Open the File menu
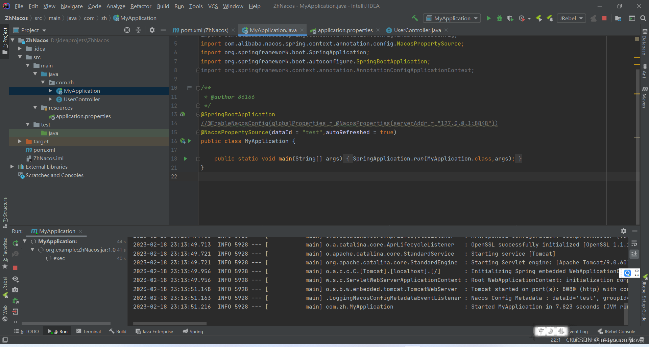The width and height of the screenshot is (649, 347). 19,6
